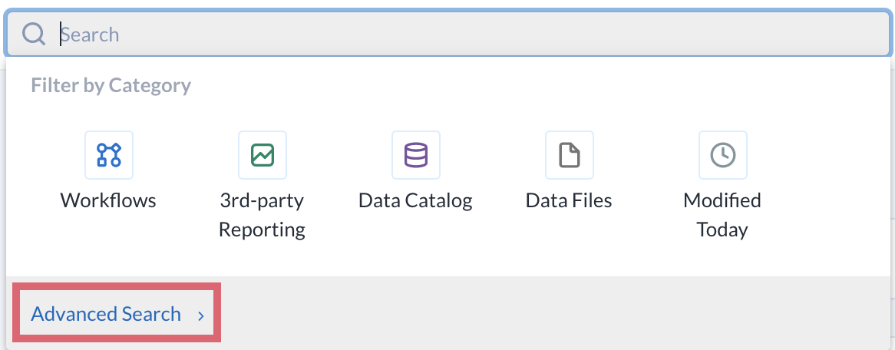
Task: Choose the green 3rd-party Reporting chart icon
Action: pyautogui.click(x=263, y=155)
